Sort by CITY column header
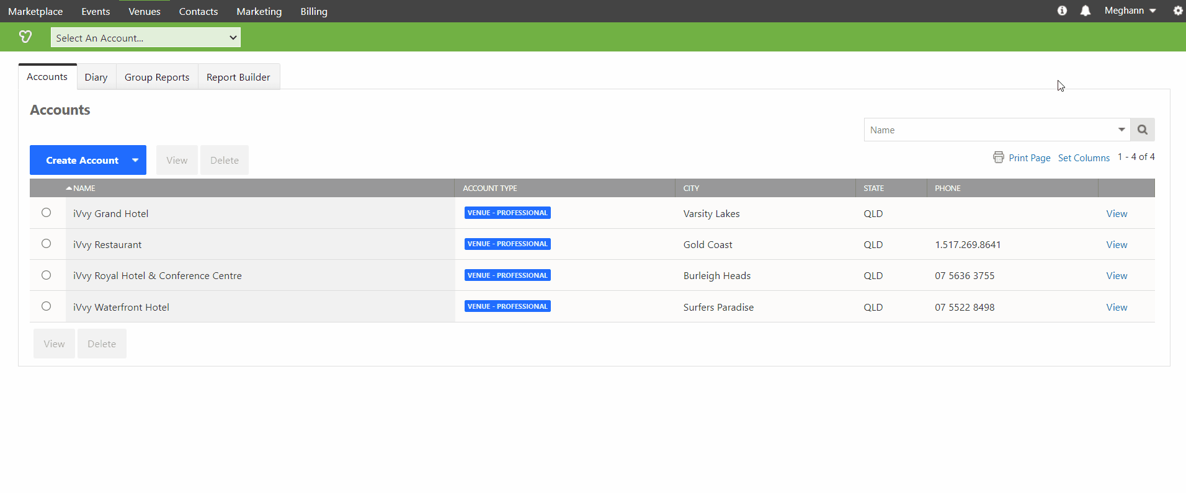 691,188
